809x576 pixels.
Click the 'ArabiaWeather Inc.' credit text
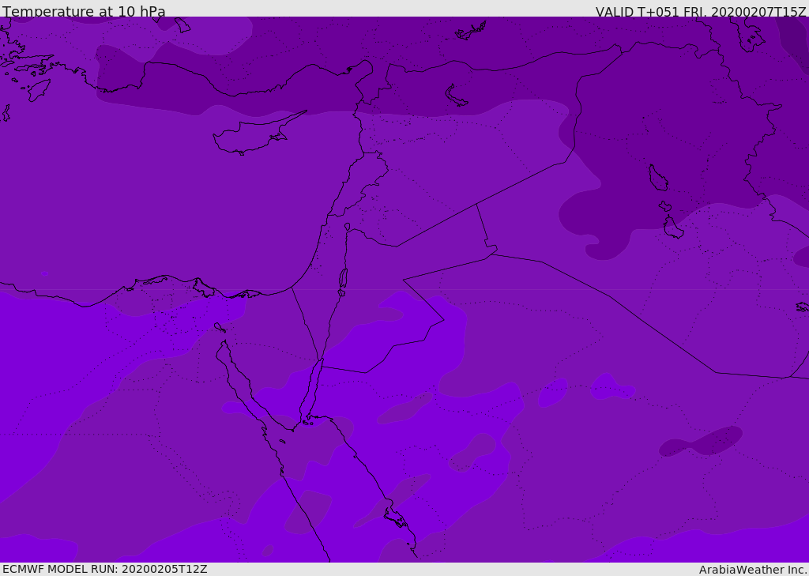click(753, 570)
